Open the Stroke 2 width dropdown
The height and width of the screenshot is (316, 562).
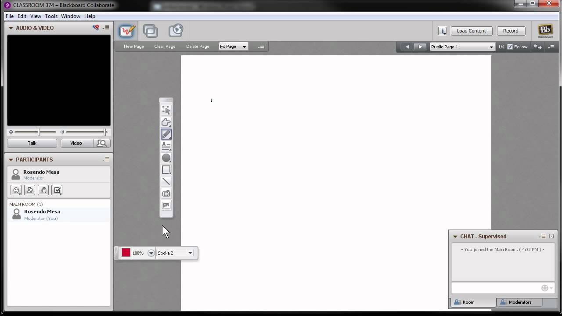(x=175, y=253)
